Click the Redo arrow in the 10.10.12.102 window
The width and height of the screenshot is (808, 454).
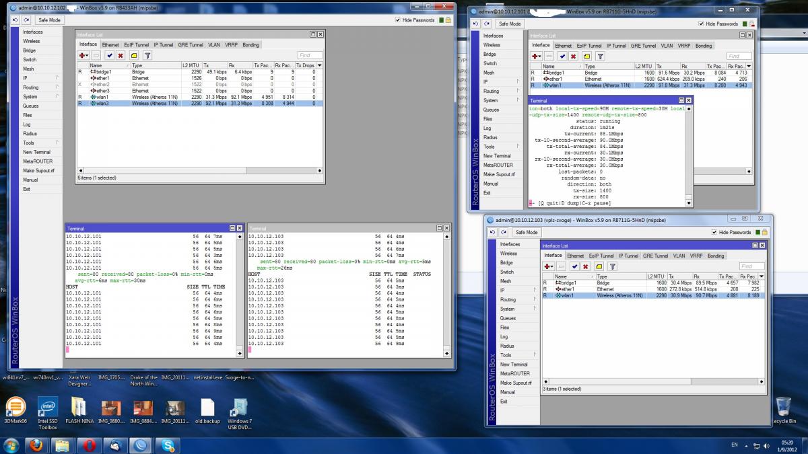click(x=26, y=20)
